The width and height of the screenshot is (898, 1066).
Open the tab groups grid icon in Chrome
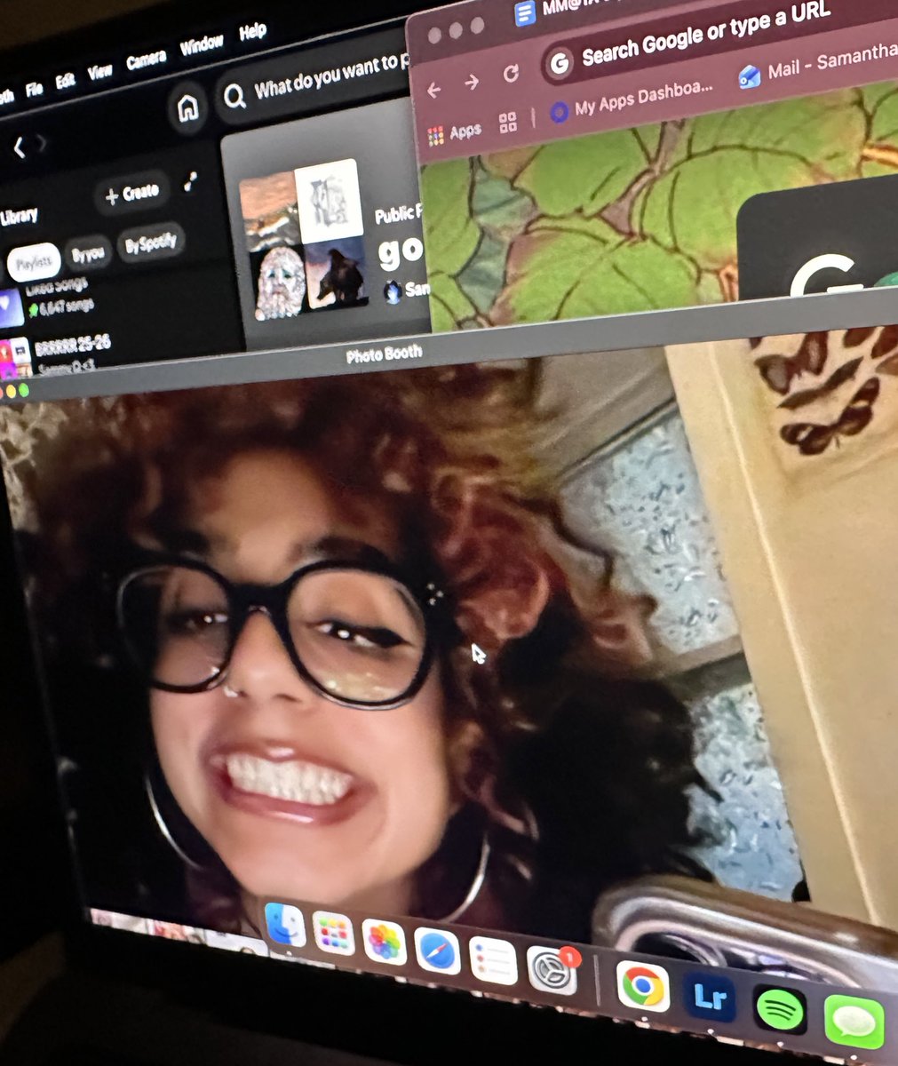508,123
